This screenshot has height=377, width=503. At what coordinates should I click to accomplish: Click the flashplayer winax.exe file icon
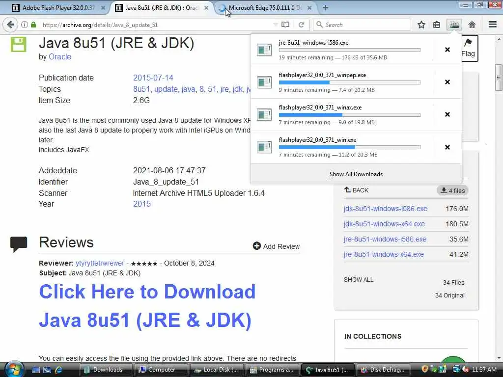click(264, 114)
